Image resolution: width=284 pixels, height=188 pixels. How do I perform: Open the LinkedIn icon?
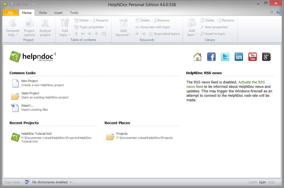[x=239, y=57]
